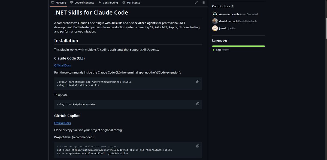Copy the plugin marketplace update command
The height and width of the screenshot is (160, 327).
198,104
